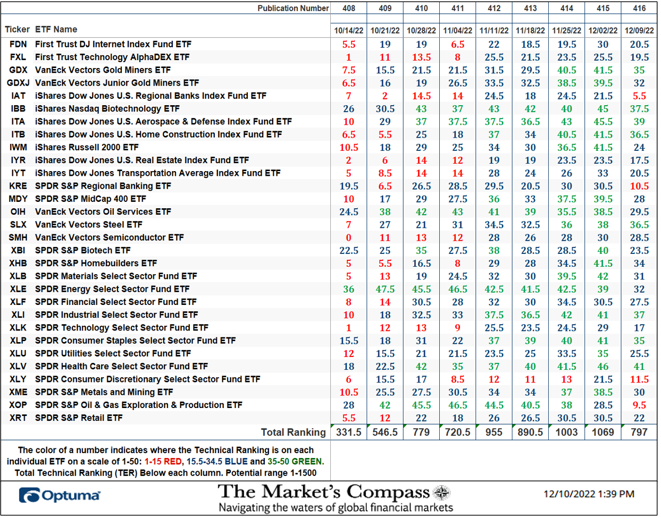Click the Optuma logo icon
This screenshot has height=518, width=661.
click(x=29, y=495)
